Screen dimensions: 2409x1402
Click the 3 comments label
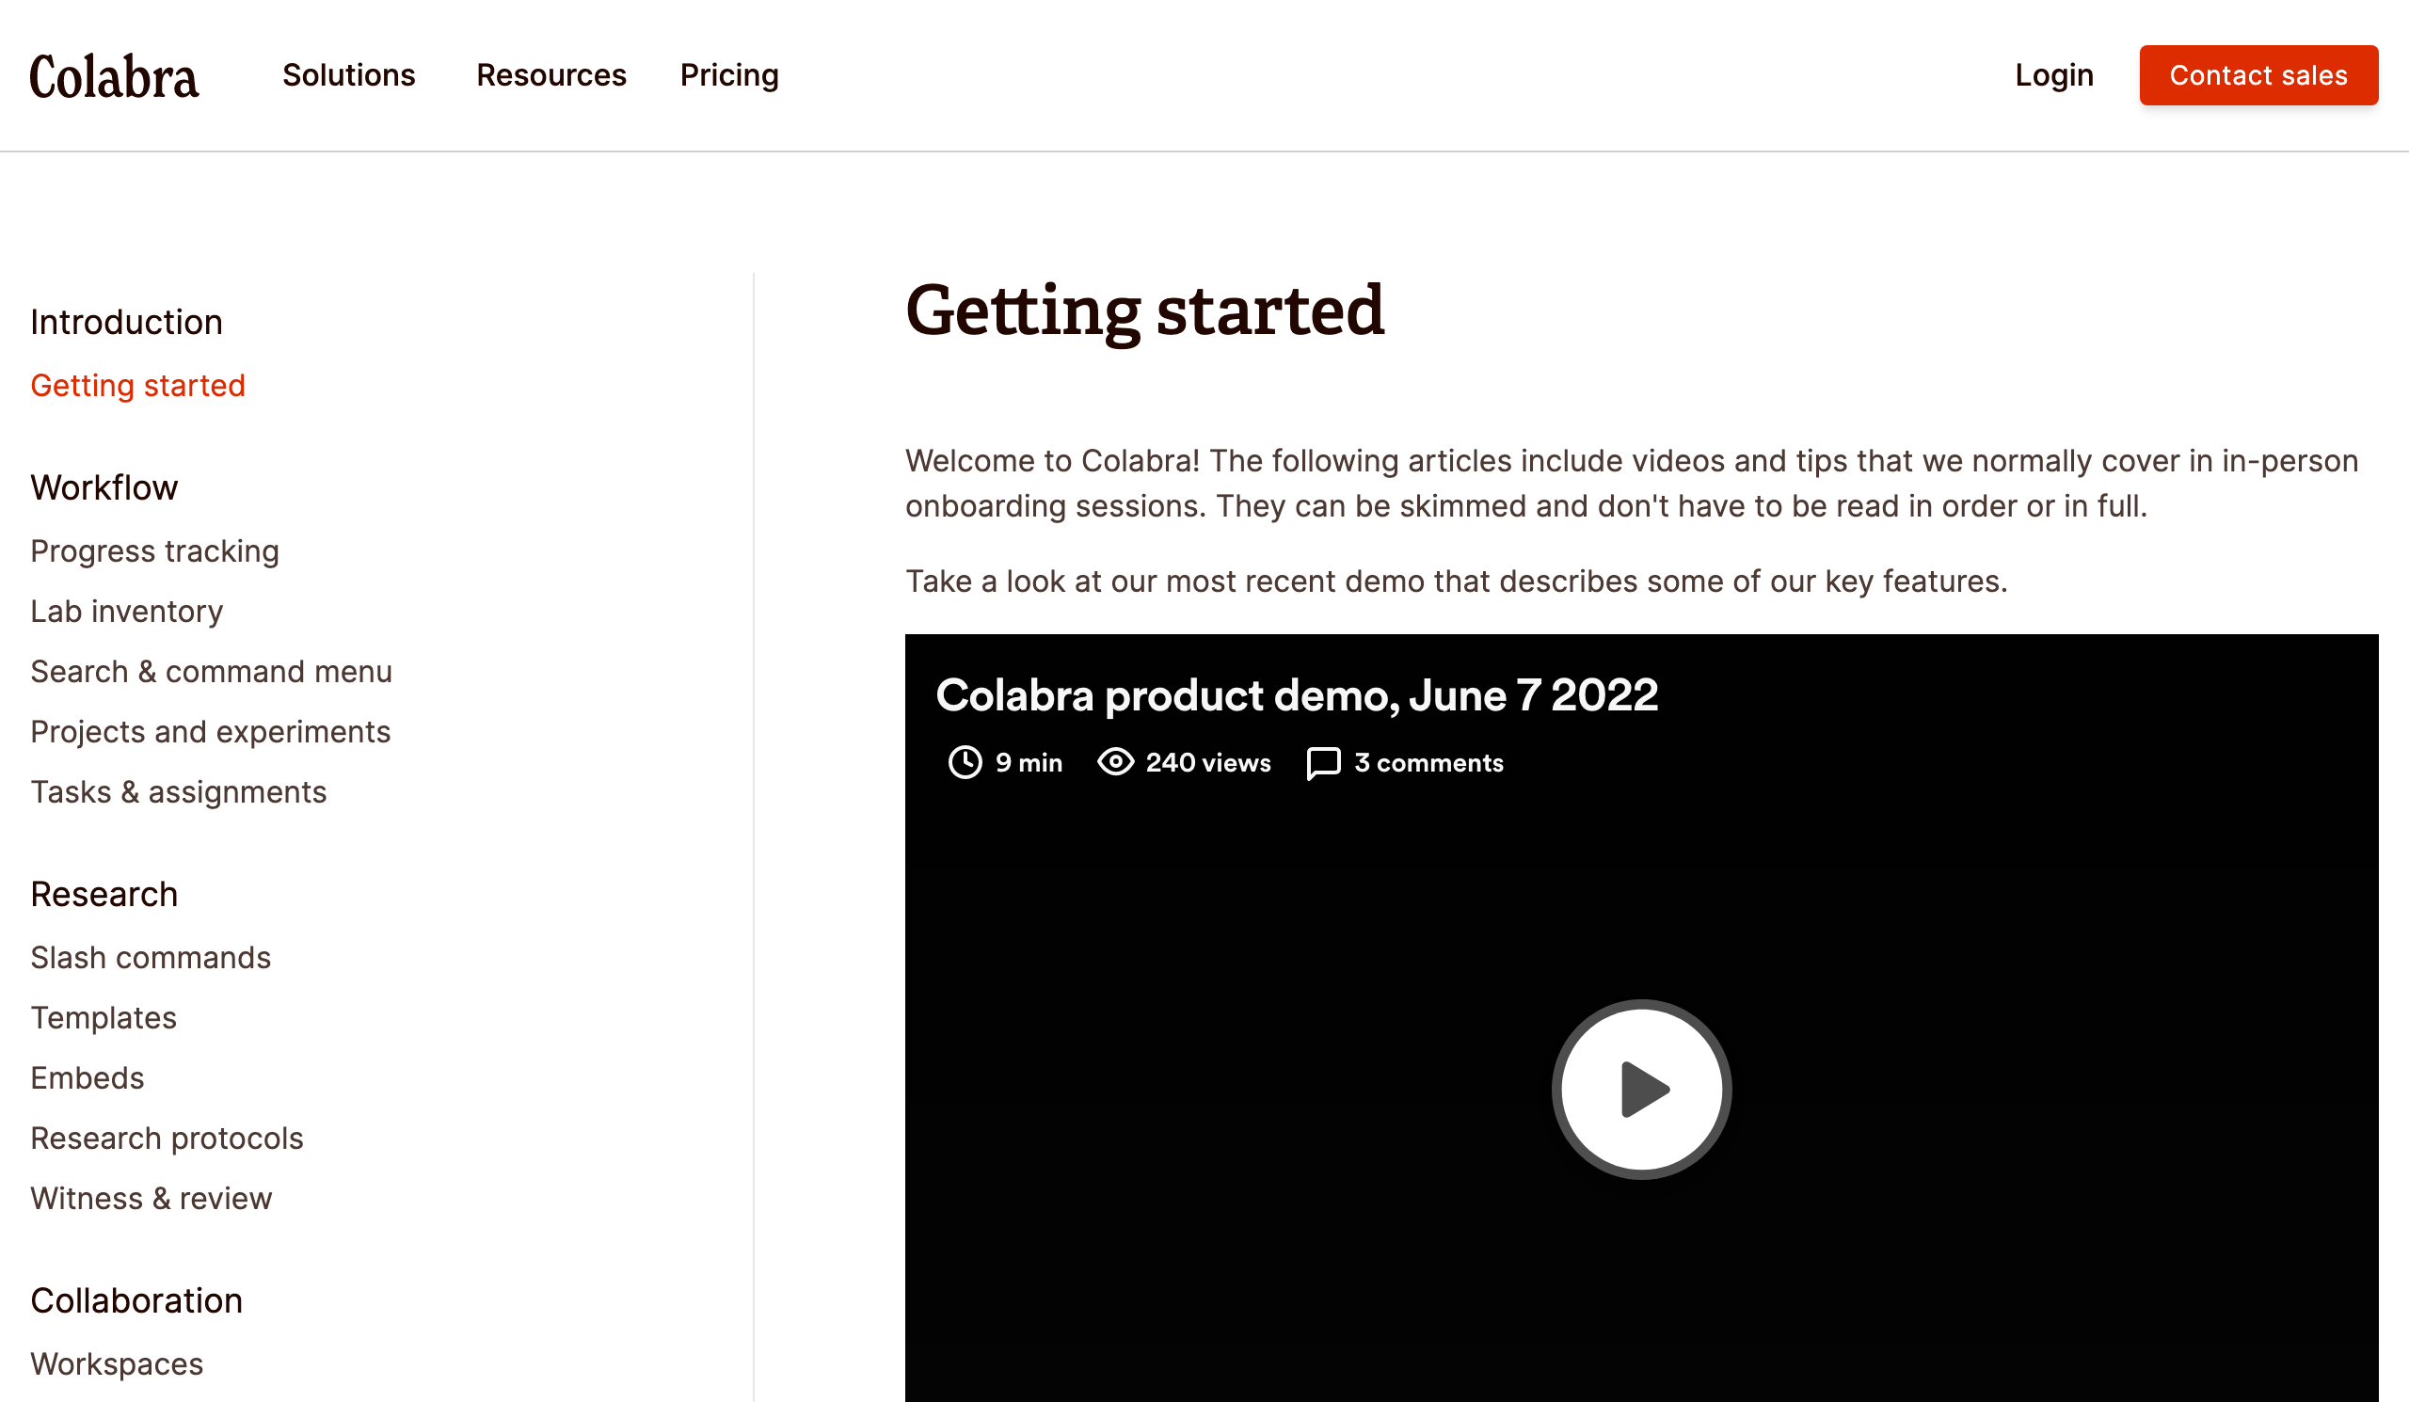pos(1428,763)
